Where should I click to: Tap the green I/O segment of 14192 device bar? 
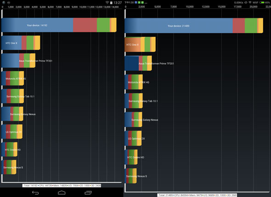point(103,25)
